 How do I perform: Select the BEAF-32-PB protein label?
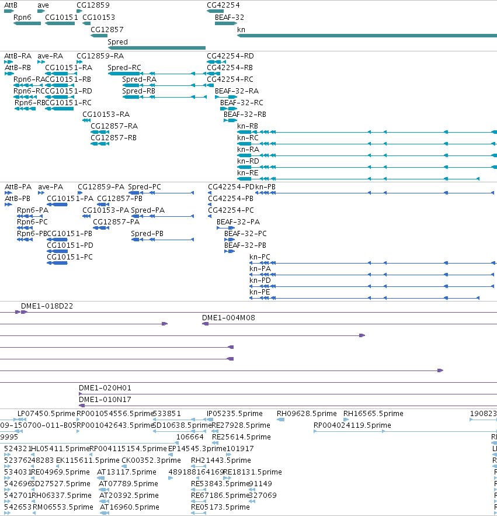(245, 245)
